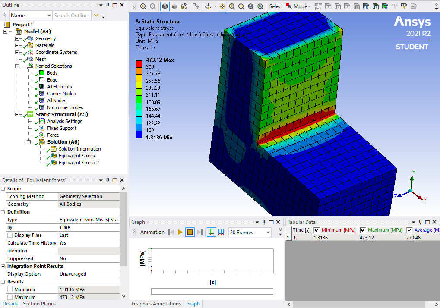This screenshot has height=308, width=440.
Task: Select Equivalent Stress 2 in the outline
Action: 79,163
